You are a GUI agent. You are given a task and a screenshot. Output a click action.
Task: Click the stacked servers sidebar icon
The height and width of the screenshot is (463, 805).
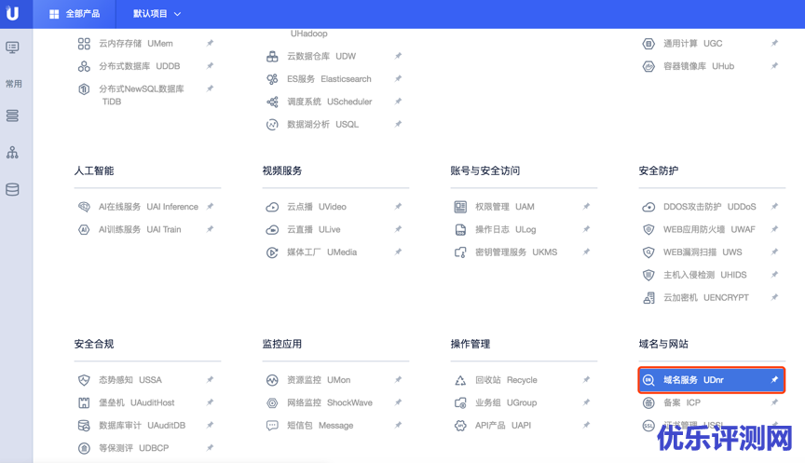pos(12,116)
